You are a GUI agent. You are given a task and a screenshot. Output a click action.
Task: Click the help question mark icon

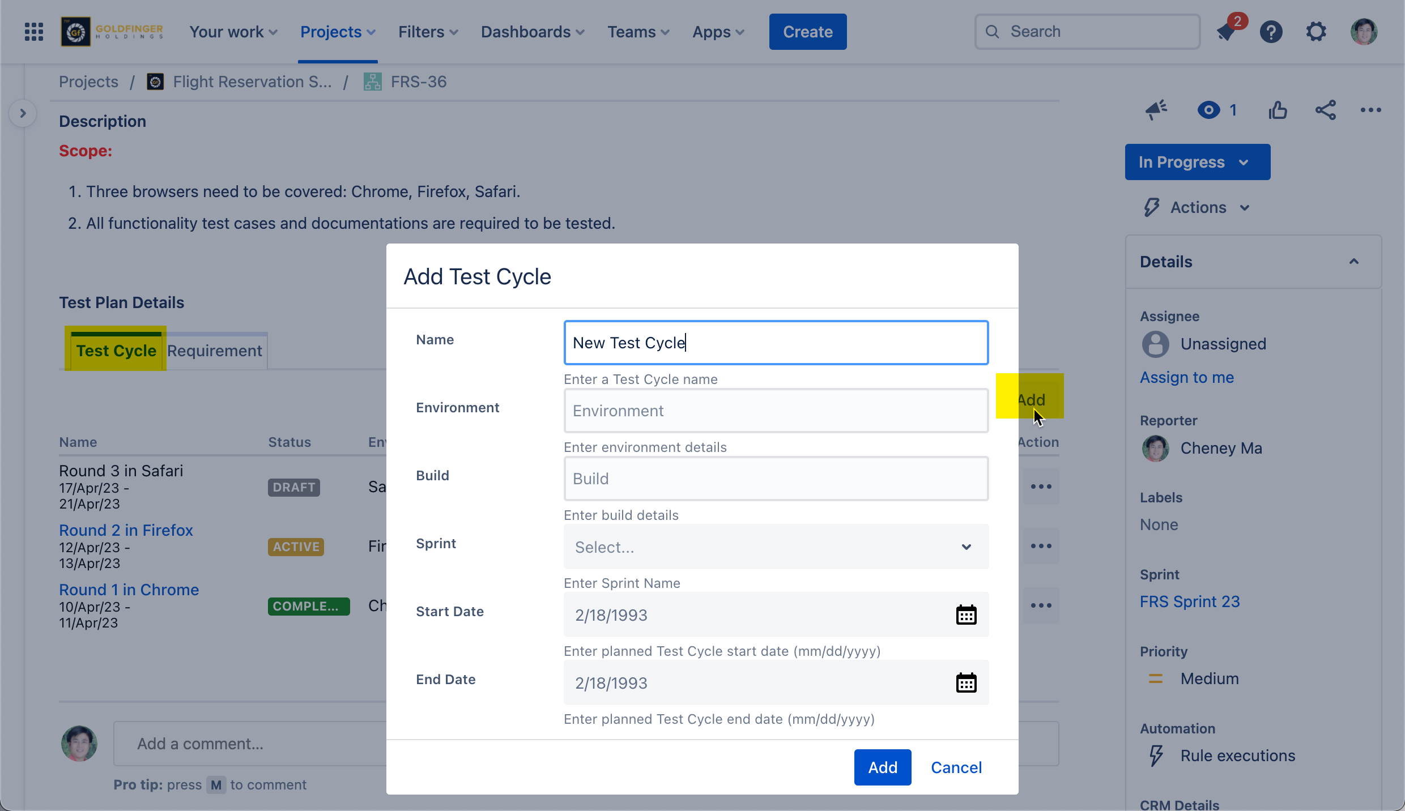tap(1271, 32)
